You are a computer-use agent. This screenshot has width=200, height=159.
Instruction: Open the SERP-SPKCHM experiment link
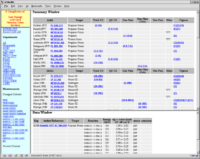[x=12, y=75]
